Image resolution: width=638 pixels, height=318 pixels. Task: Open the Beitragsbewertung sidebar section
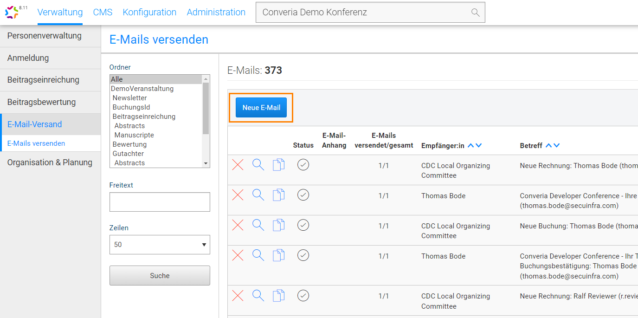point(42,102)
